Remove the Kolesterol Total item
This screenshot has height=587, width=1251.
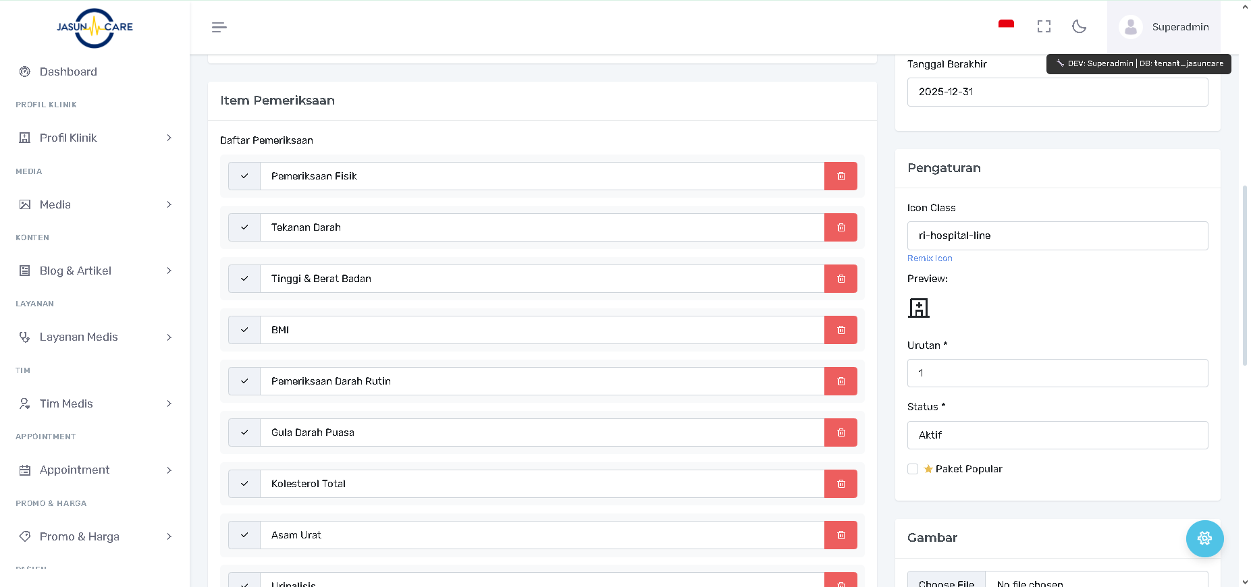click(841, 484)
